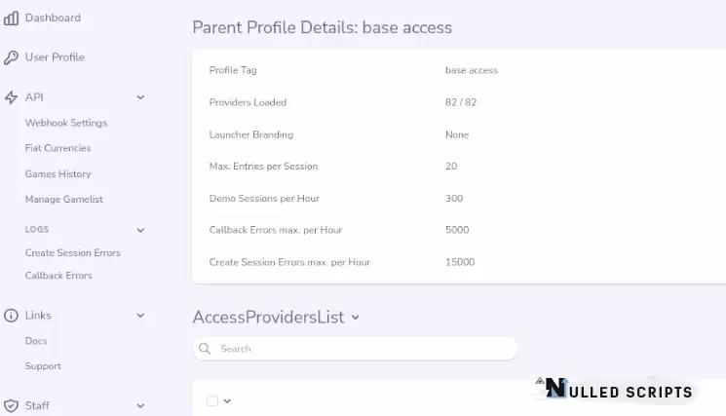726x416 pixels.
Task: Expand the Staff section chevron
Action: pos(140,406)
